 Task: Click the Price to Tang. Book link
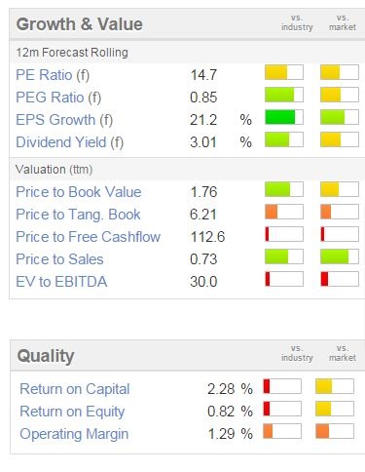(78, 215)
